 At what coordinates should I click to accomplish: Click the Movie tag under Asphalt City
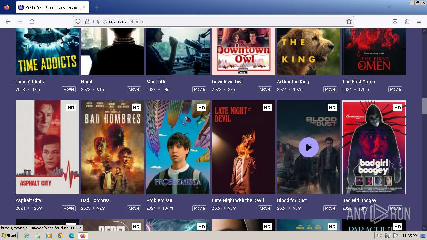[69, 208]
